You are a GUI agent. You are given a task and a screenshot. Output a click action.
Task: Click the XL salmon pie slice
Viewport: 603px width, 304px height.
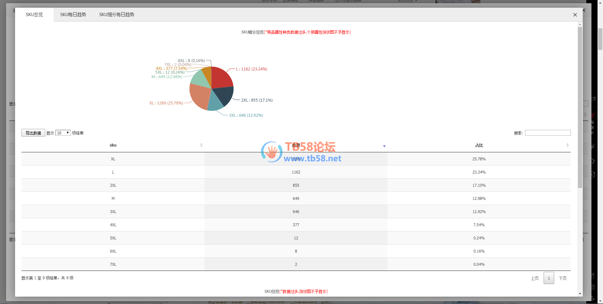click(x=200, y=96)
